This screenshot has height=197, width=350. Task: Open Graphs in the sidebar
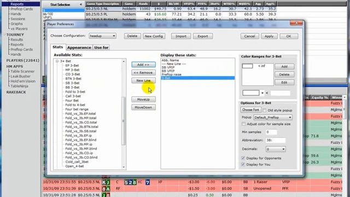16,24
